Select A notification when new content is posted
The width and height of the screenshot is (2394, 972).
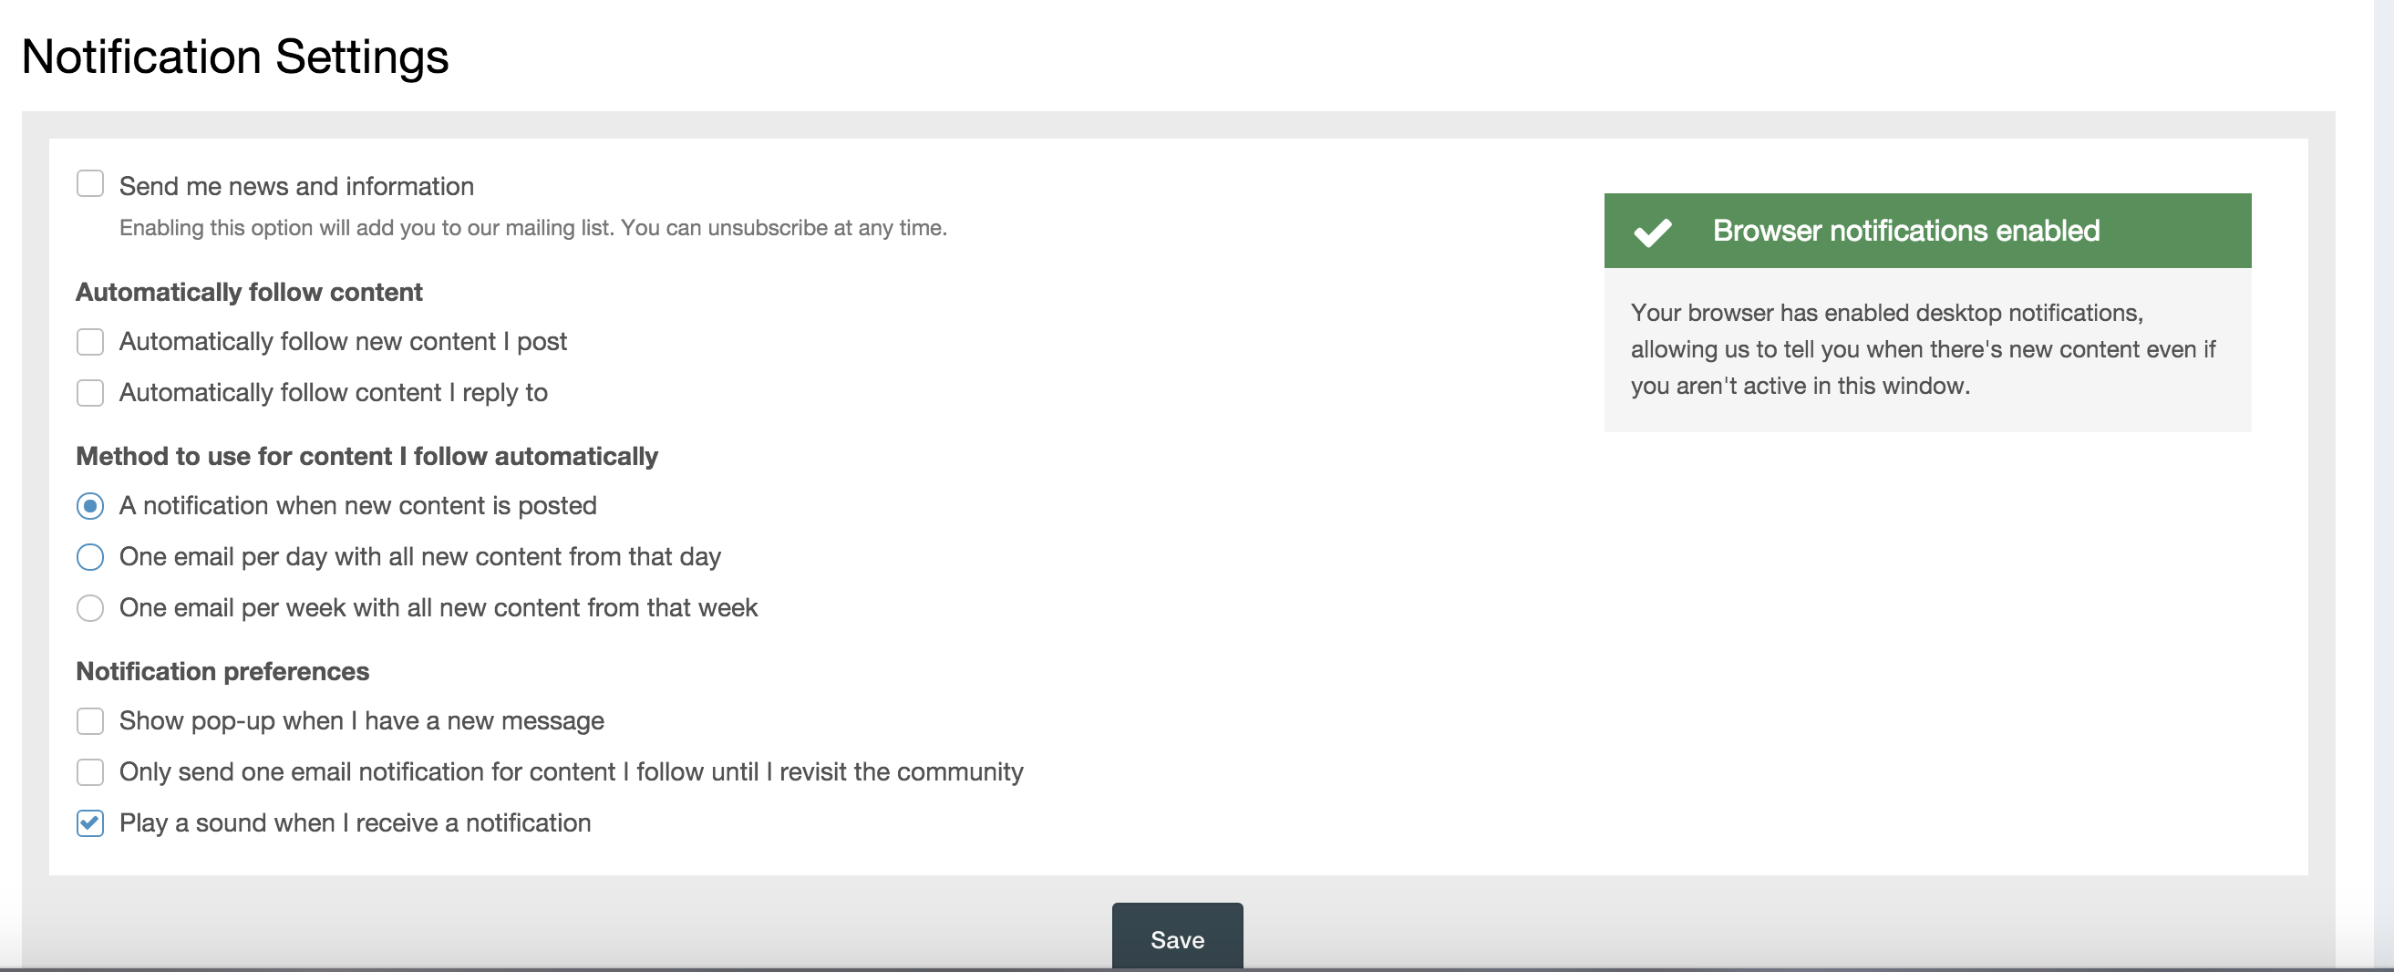coord(90,506)
